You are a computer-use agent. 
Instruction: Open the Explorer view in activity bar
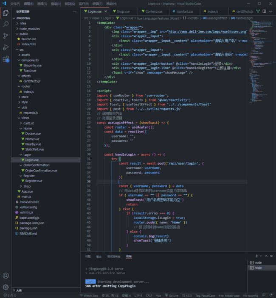click(6, 13)
